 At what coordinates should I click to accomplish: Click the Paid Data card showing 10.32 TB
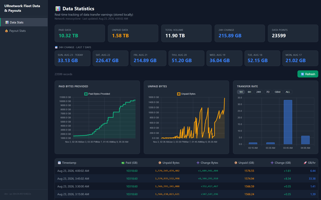[x=80, y=33]
